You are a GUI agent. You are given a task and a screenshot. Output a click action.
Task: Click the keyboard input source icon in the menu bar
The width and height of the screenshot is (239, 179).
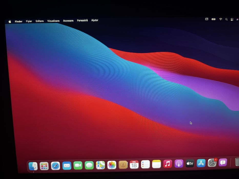point(207,19)
